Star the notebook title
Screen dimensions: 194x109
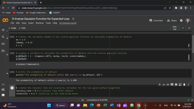[x=73, y=19]
